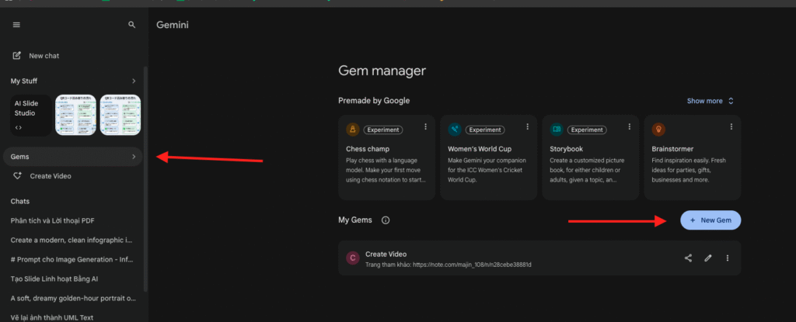Screen dimensions: 796x322
Task: Expand the Gems sidebar entry
Action: click(133, 157)
